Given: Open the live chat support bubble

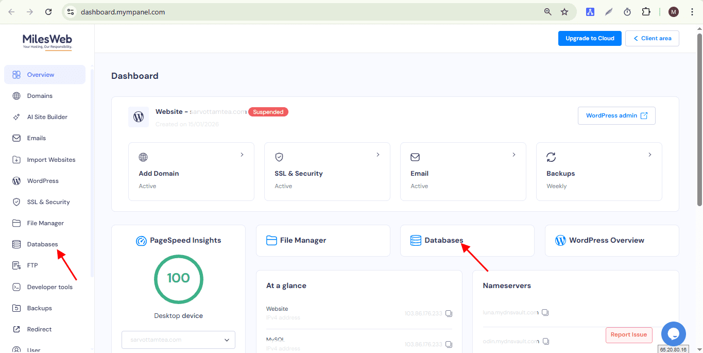Looking at the screenshot, I should [673, 334].
